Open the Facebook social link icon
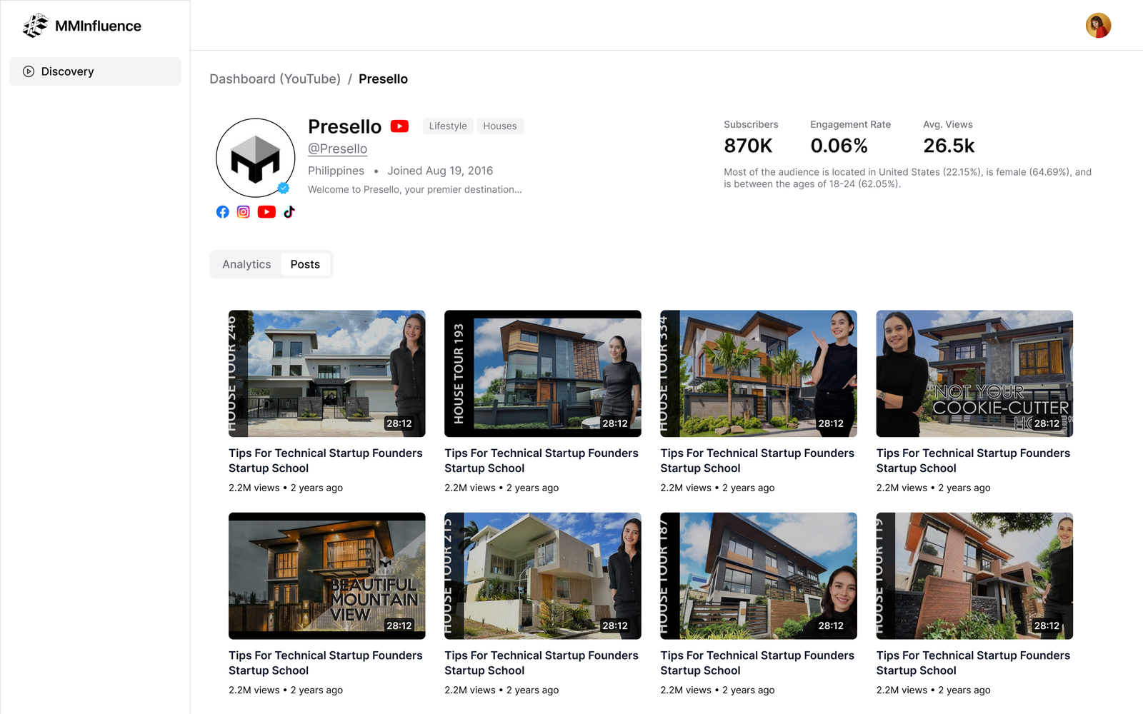The width and height of the screenshot is (1143, 714). 223,212
